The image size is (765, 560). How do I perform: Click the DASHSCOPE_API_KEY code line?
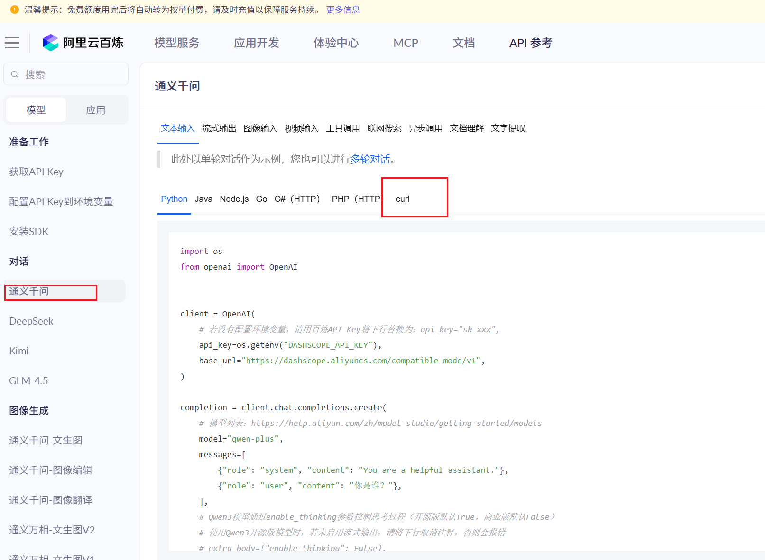click(x=290, y=345)
